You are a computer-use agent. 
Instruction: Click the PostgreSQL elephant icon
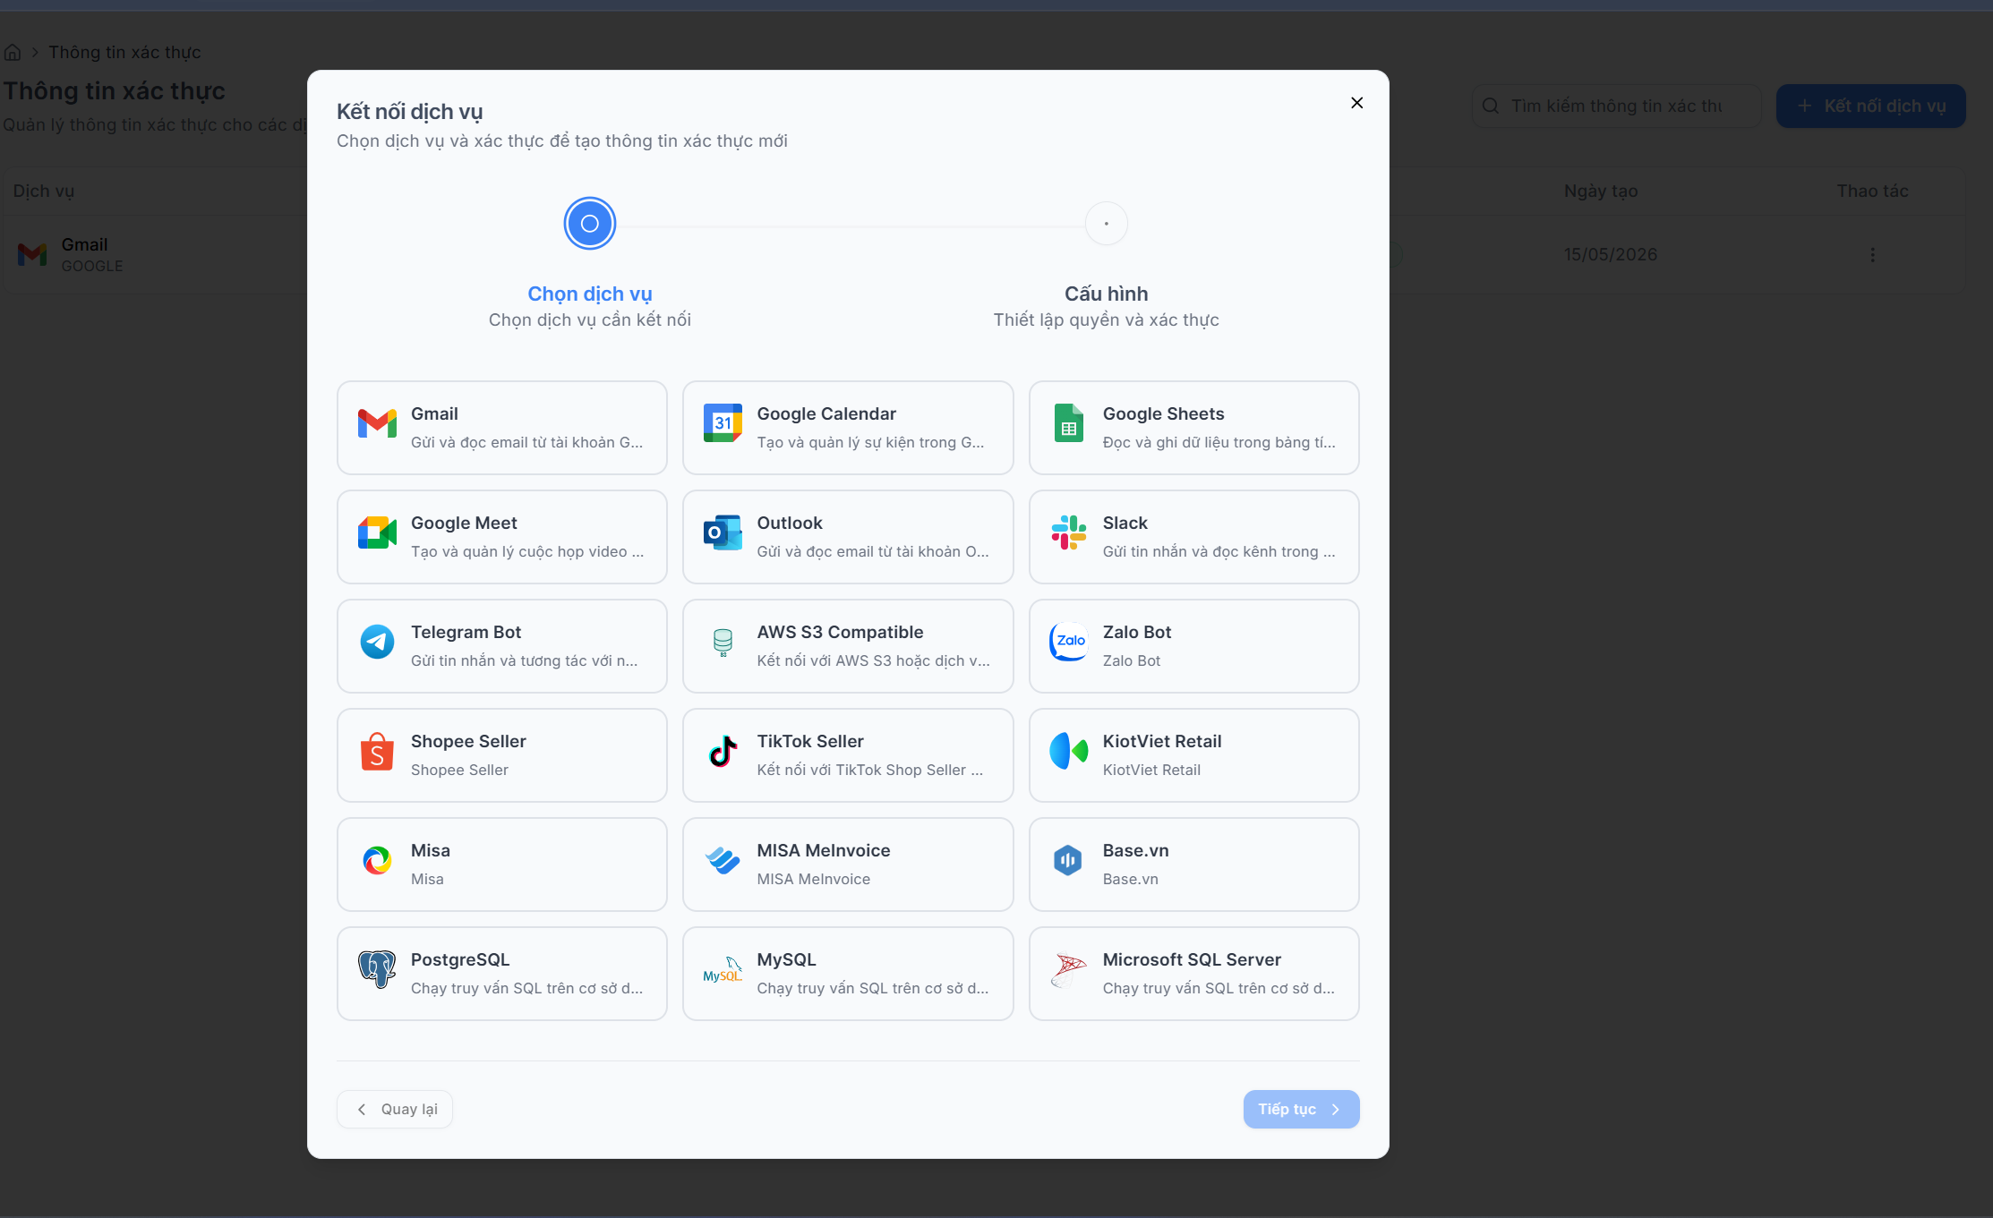(x=377, y=969)
